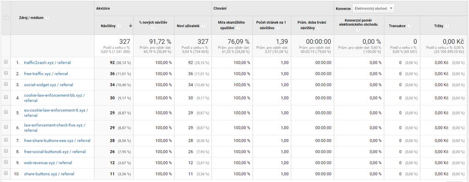The height and width of the screenshot is (182, 469).
Task: Click visits value 12 for web-revenue.xyz
Action: coord(112,163)
